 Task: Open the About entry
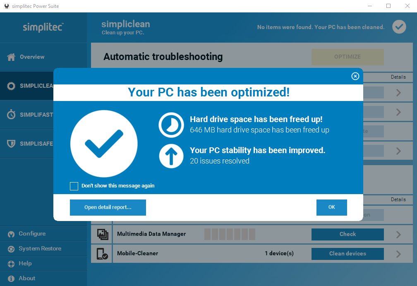(43, 278)
